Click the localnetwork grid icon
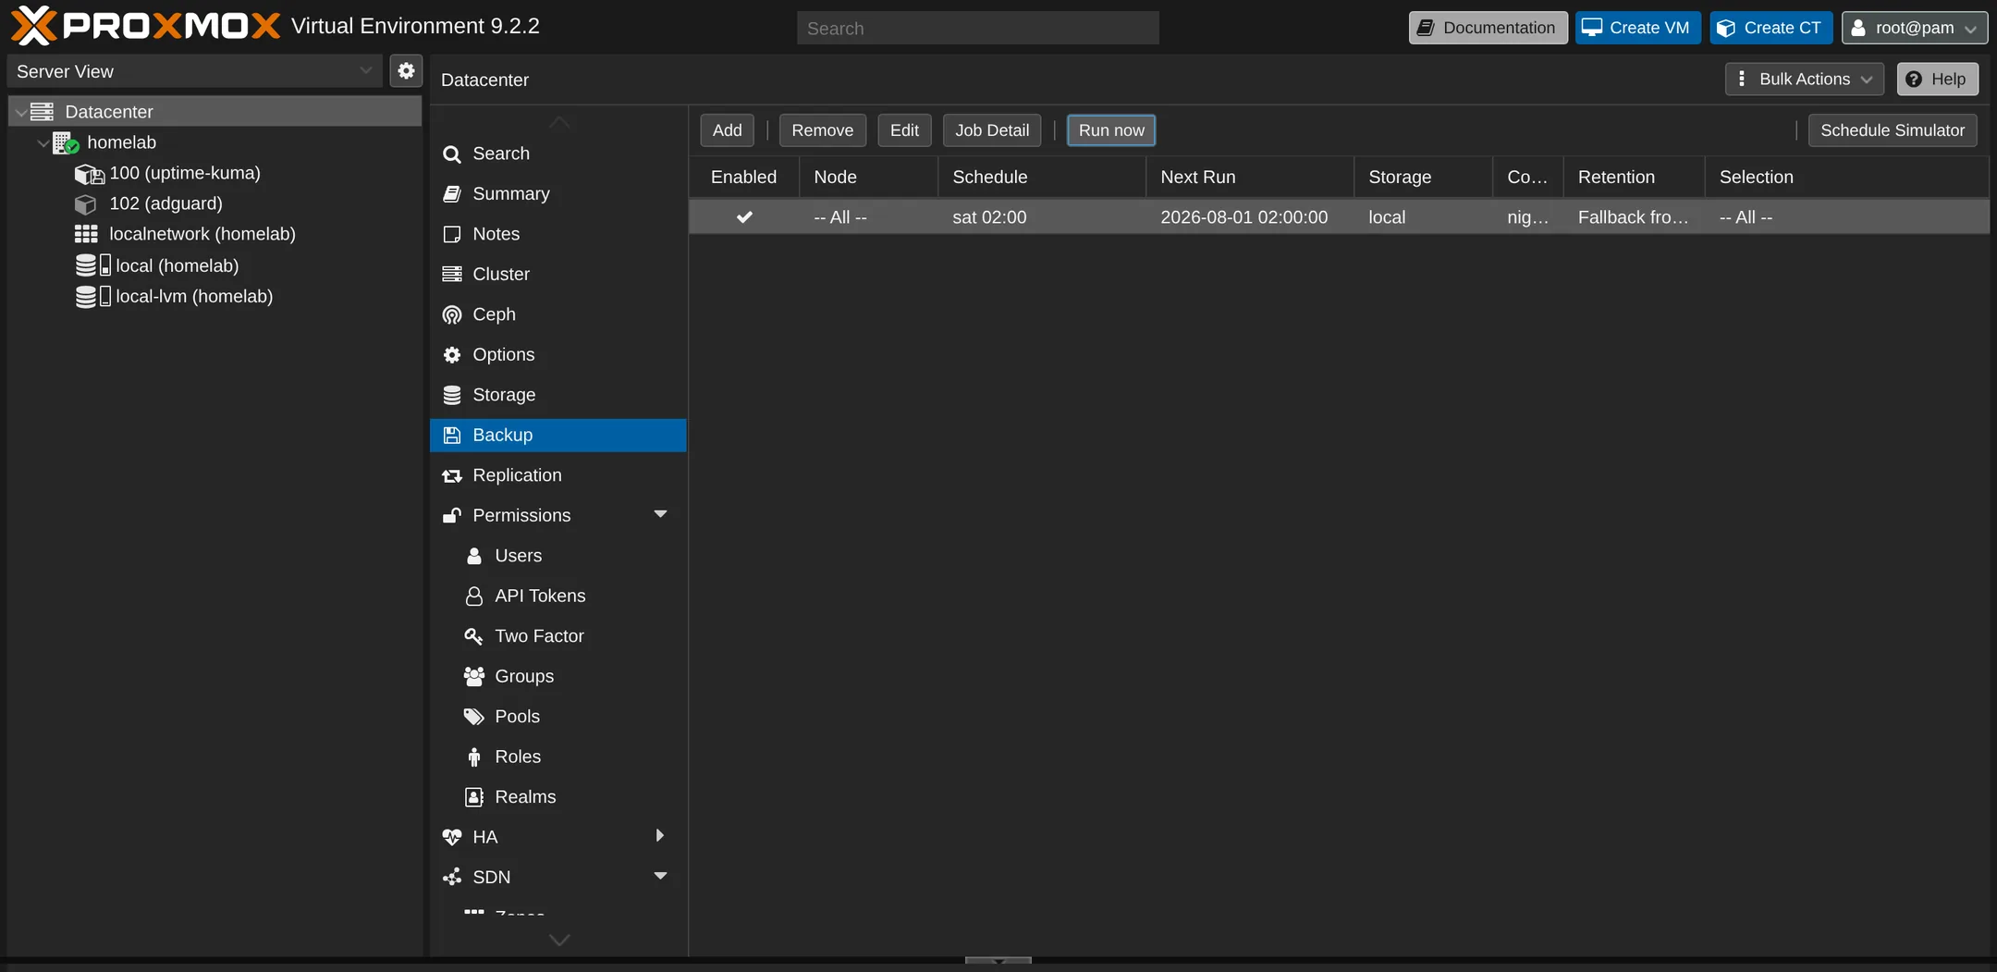This screenshot has width=1997, height=972. point(86,234)
